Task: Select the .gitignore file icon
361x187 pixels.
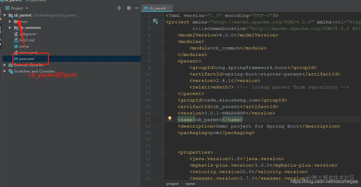Action: pos(16,34)
